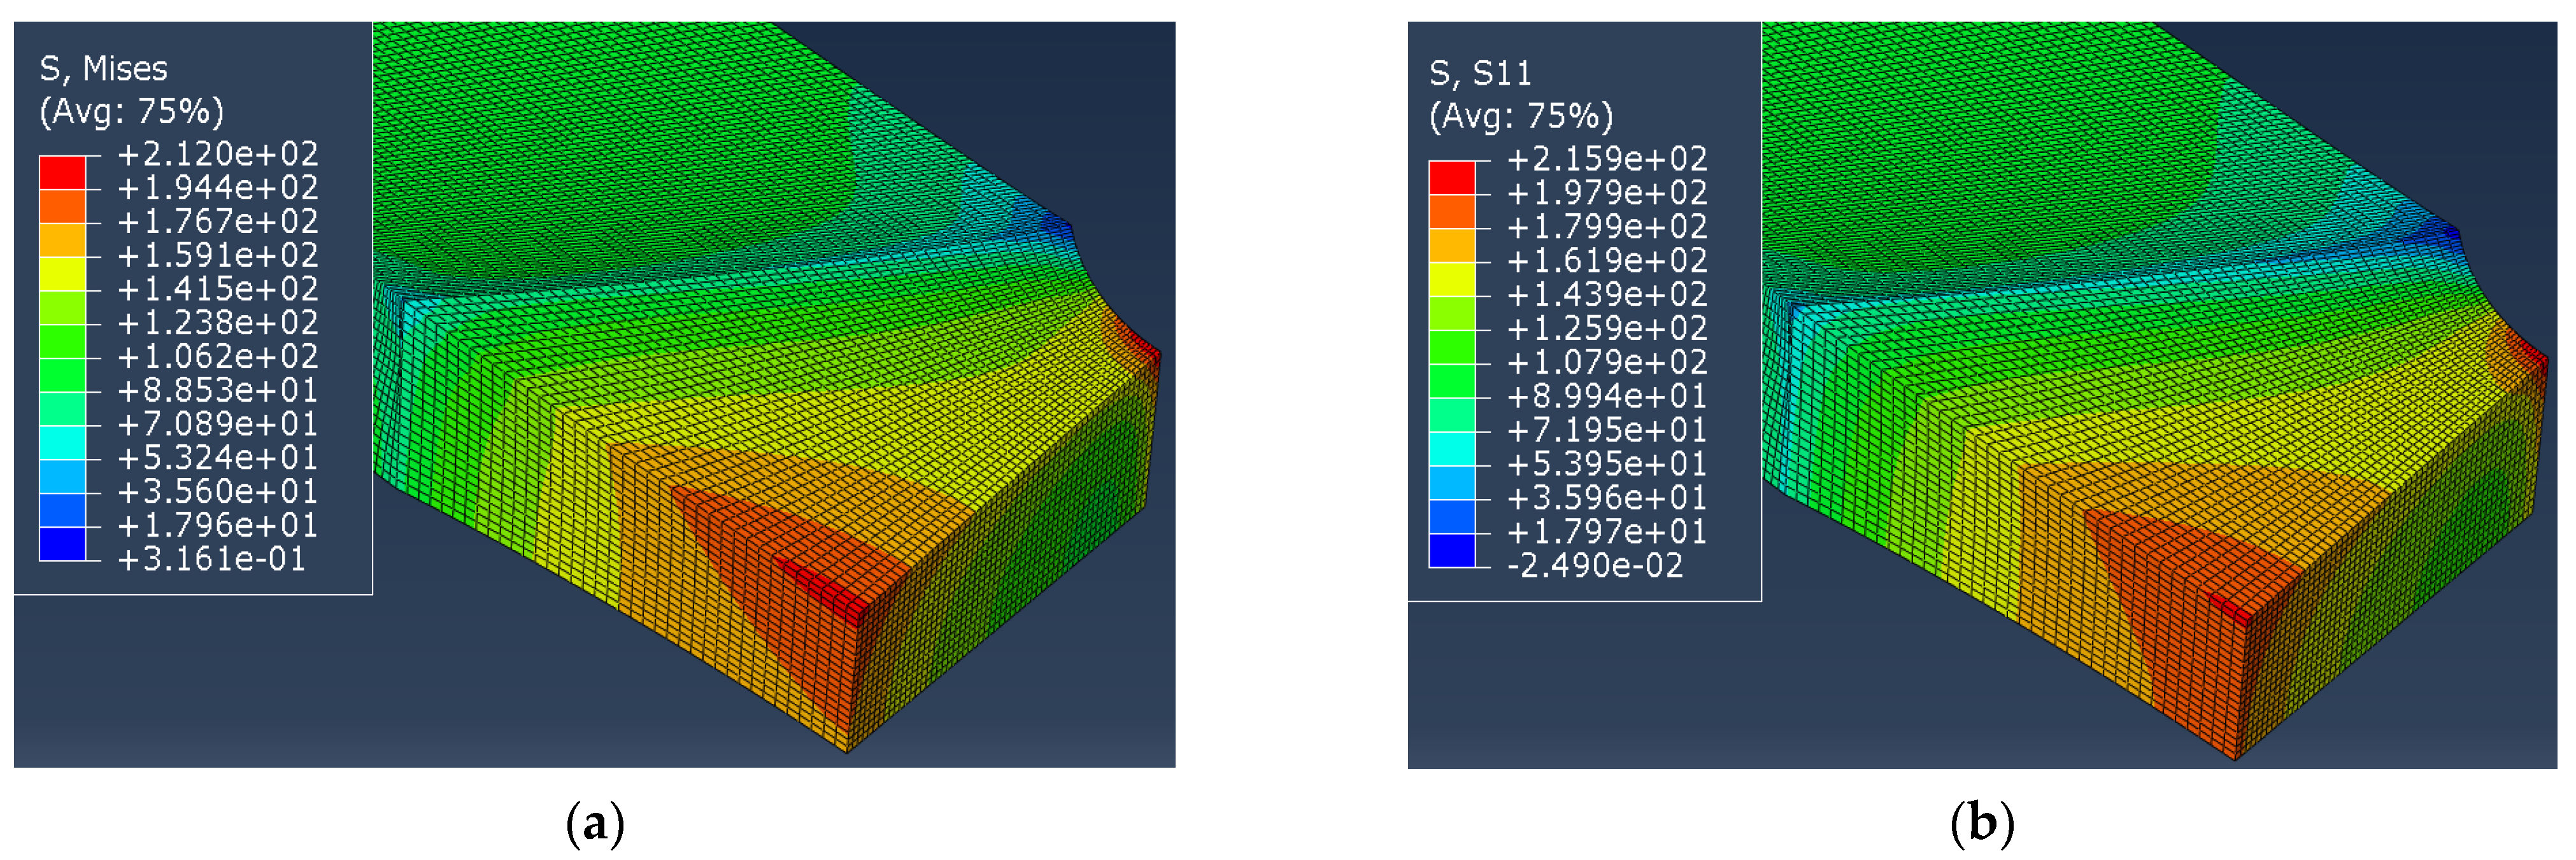Select the value +5.395e+01
Image resolution: width=2576 pixels, height=860 pixels.
[1607, 464]
